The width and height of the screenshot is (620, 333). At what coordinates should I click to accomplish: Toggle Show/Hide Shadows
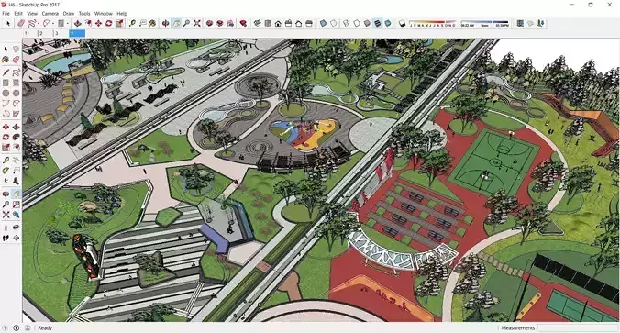(402, 23)
